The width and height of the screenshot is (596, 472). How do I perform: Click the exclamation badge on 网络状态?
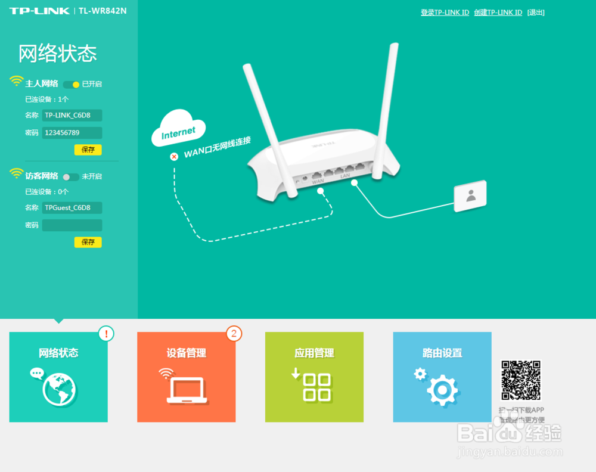click(107, 334)
